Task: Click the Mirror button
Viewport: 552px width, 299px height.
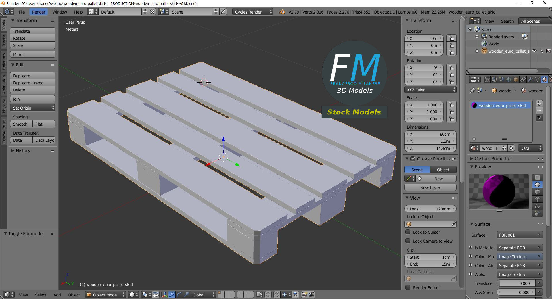Action: [33, 54]
